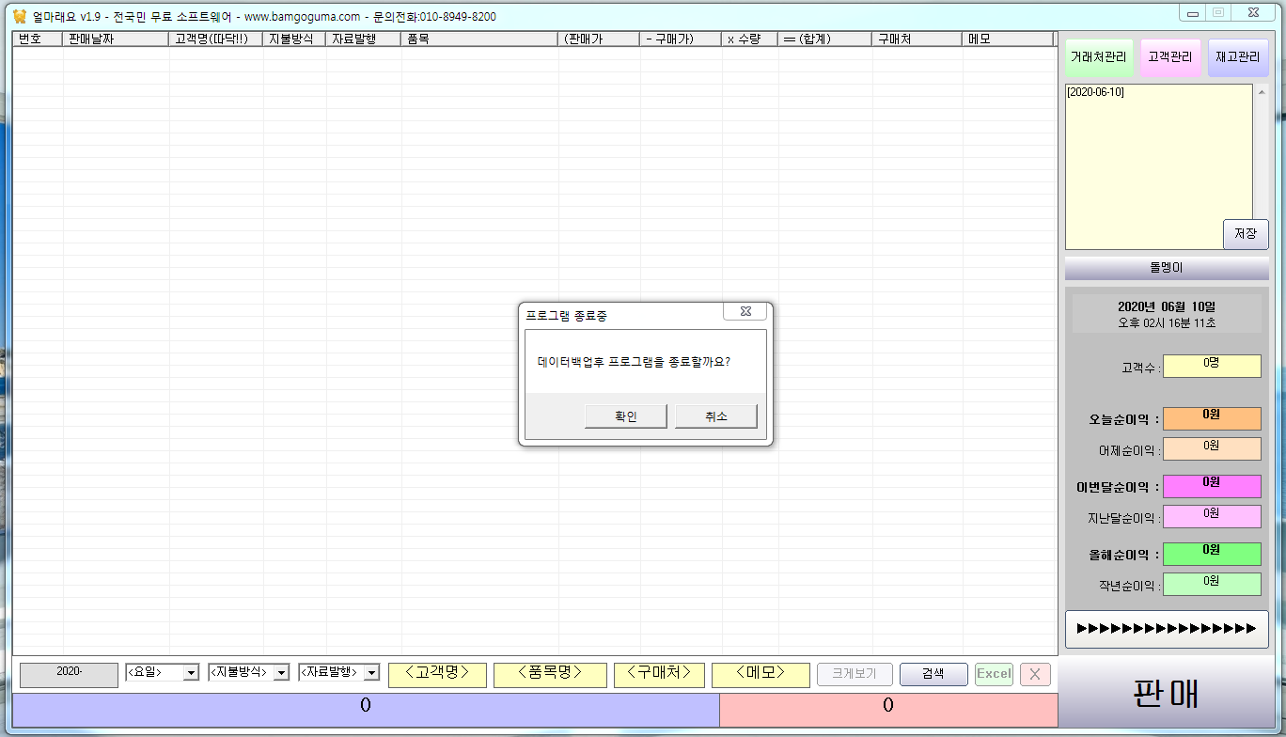Filter by <품목명> item name
The width and height of the screenshot is (1286, 737).
click(x=550, y=674)
